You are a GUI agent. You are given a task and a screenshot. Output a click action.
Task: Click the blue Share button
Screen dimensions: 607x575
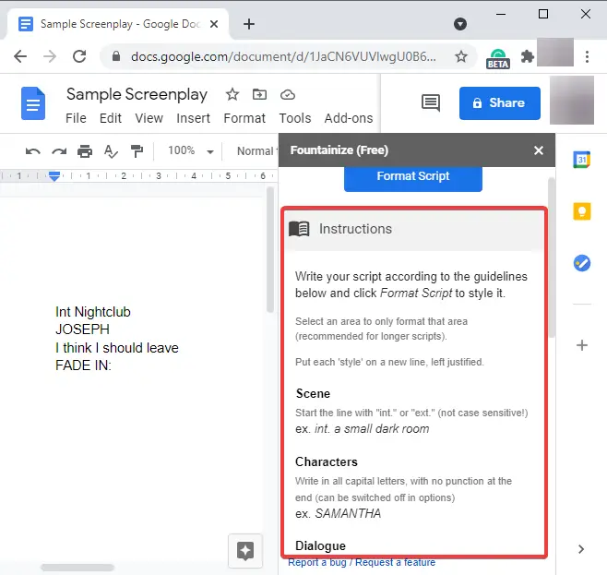pos(500,103)
